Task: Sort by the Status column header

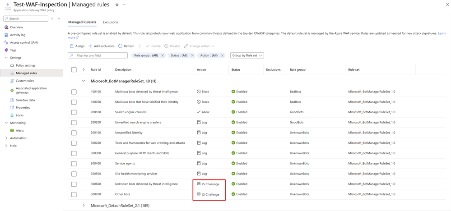Action: click(x=236, y=69)
